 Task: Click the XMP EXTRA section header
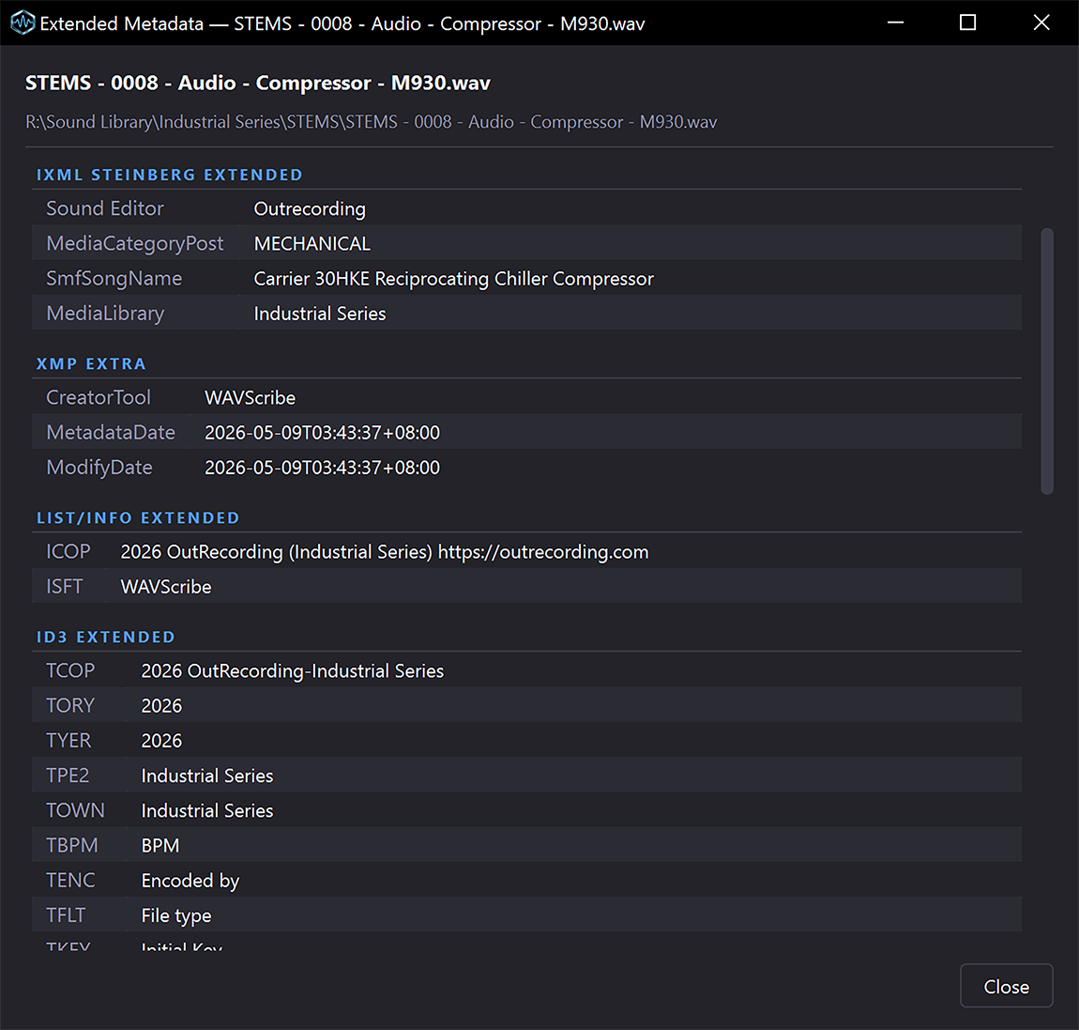tap(91, 363)
